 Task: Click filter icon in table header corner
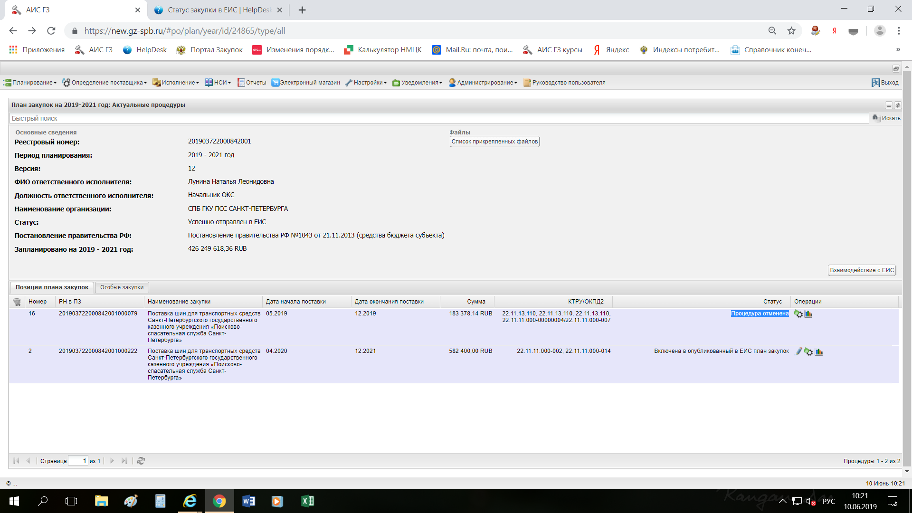coord(17,302)
